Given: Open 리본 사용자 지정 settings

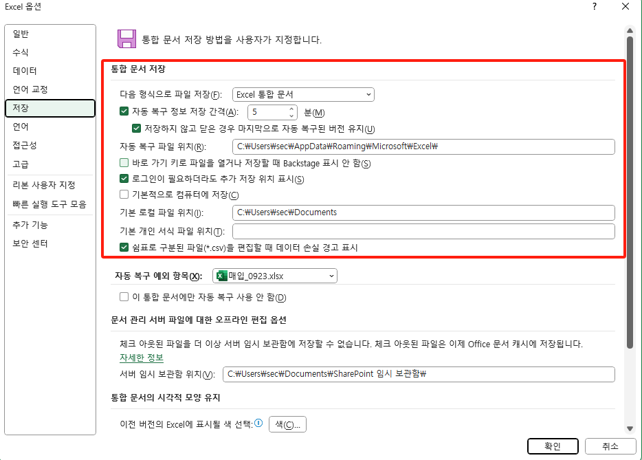Looking at the screenshot, I should (x=50, y=185).
